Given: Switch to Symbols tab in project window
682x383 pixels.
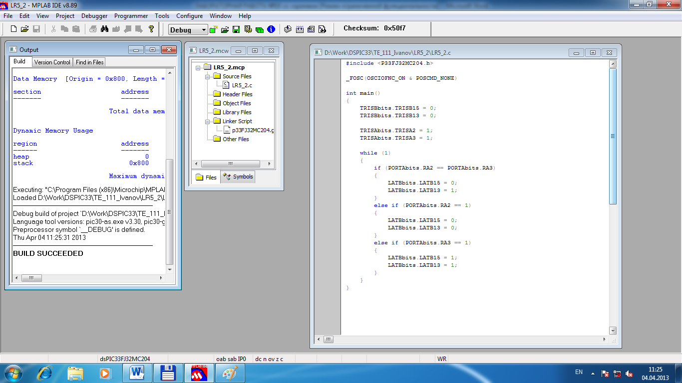Looking at the screenshot, I should [x=238, y=177].
